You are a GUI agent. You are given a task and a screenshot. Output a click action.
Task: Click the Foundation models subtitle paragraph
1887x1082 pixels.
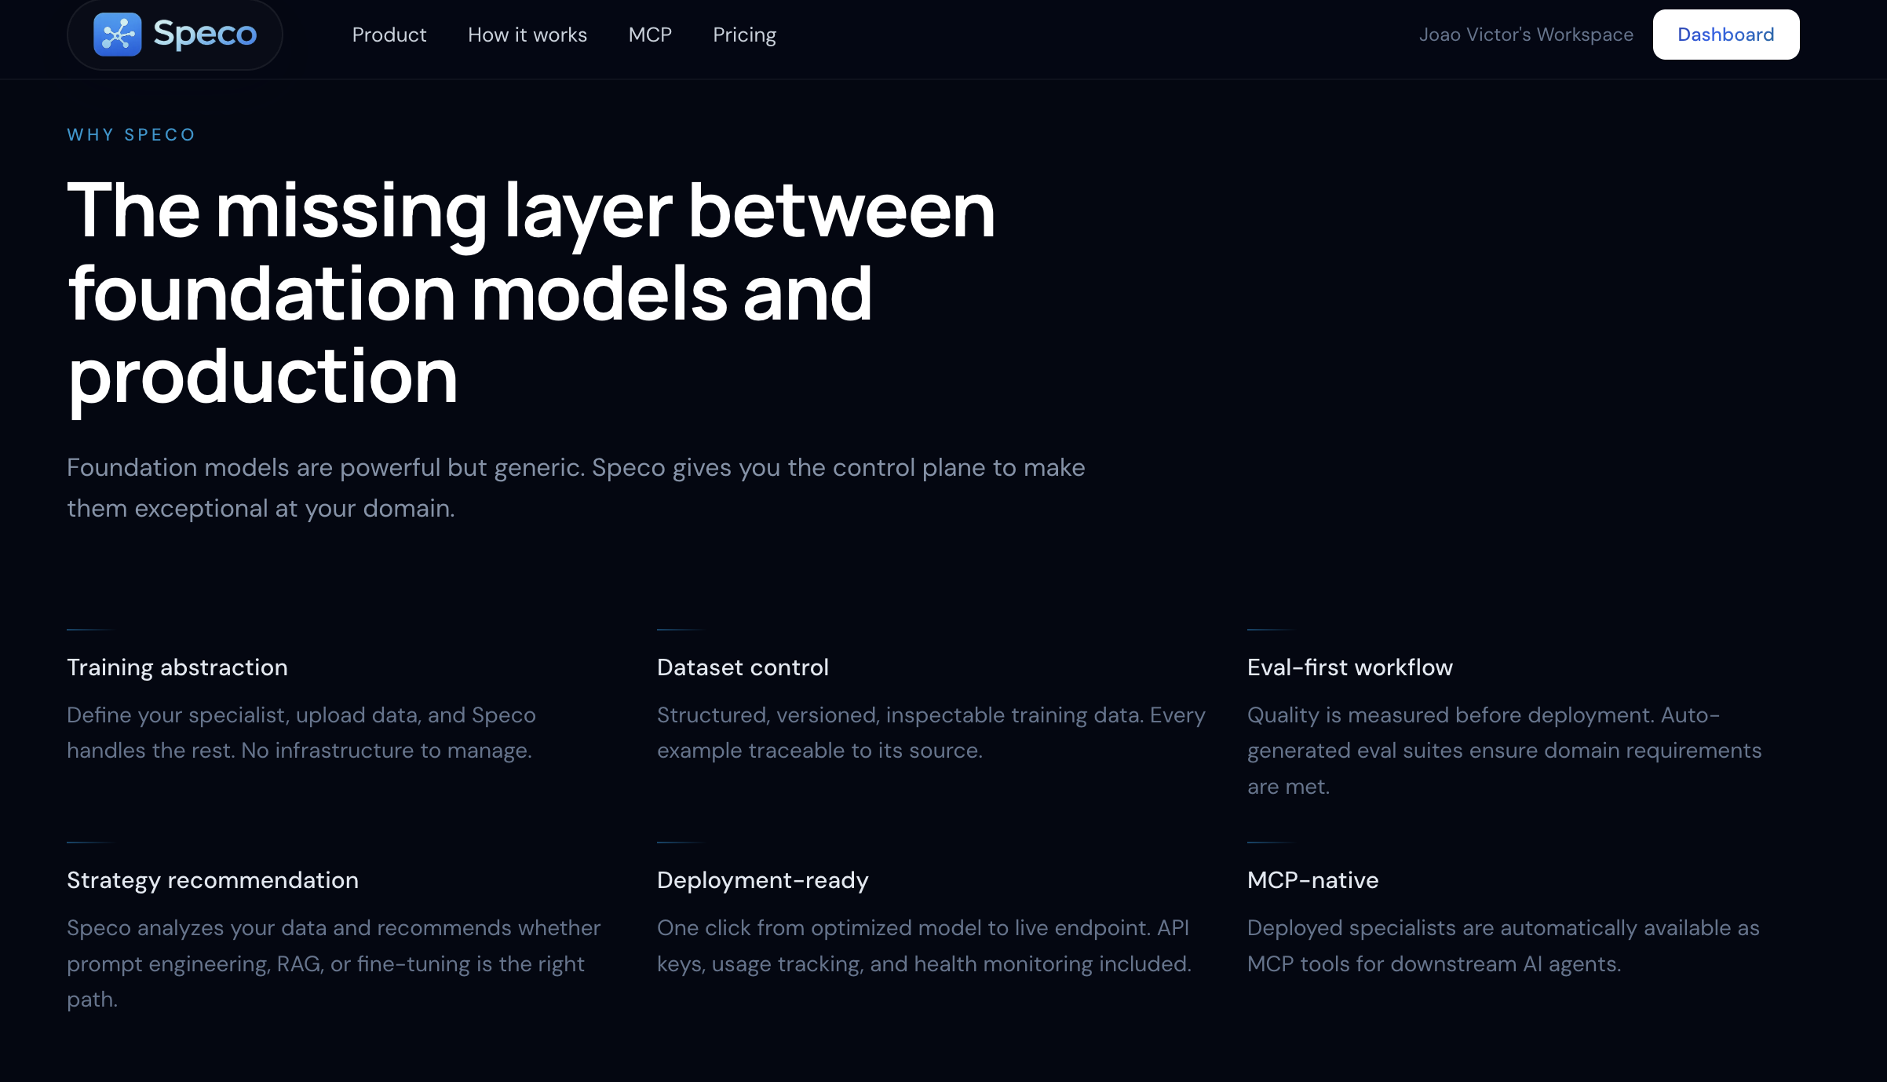[575, 488]
